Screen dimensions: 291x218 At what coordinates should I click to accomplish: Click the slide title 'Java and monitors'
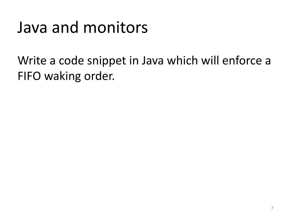83,28
